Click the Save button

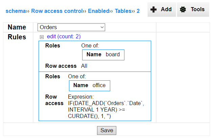coord(107,131)
